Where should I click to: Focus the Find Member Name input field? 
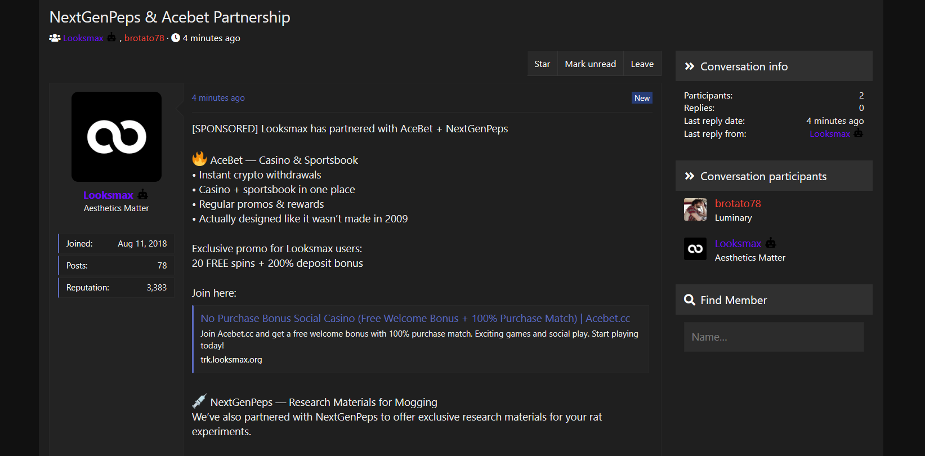[774, 337]
